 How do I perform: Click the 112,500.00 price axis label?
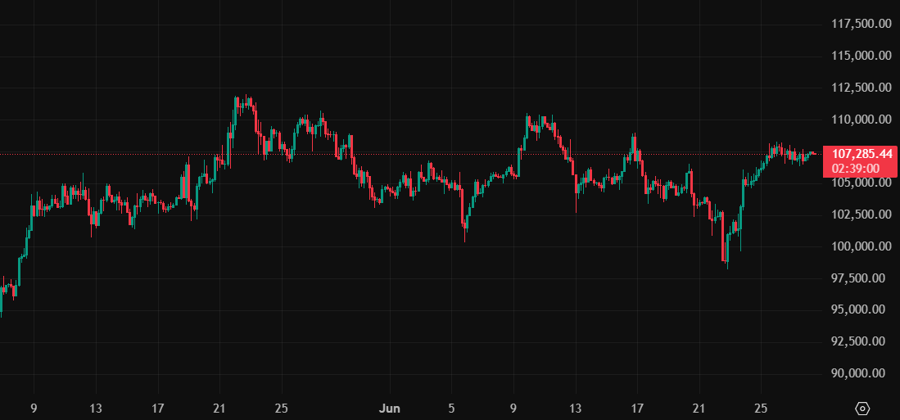[x=861, y=88]
